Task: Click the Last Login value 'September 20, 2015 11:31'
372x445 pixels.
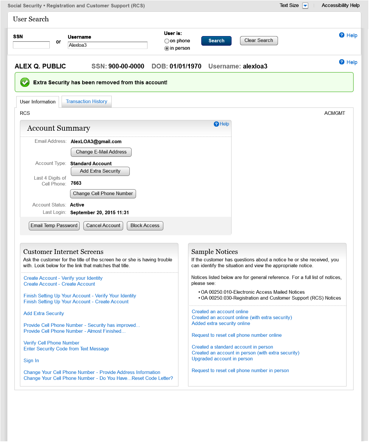Action: (100, 213)
